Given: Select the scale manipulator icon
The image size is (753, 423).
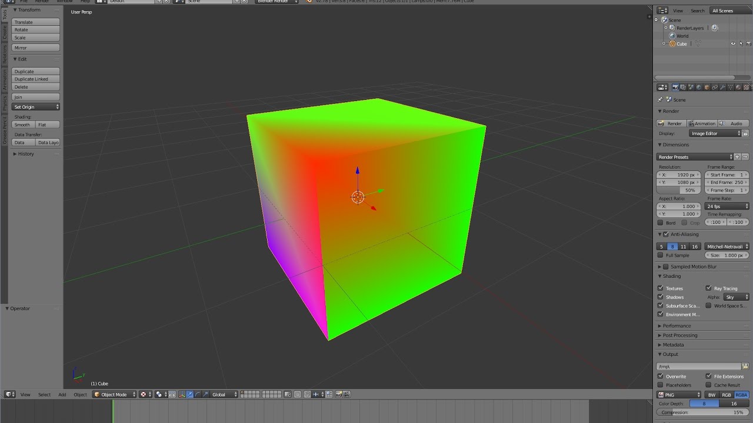Looking at the screenshot, I should coord(205,395).
